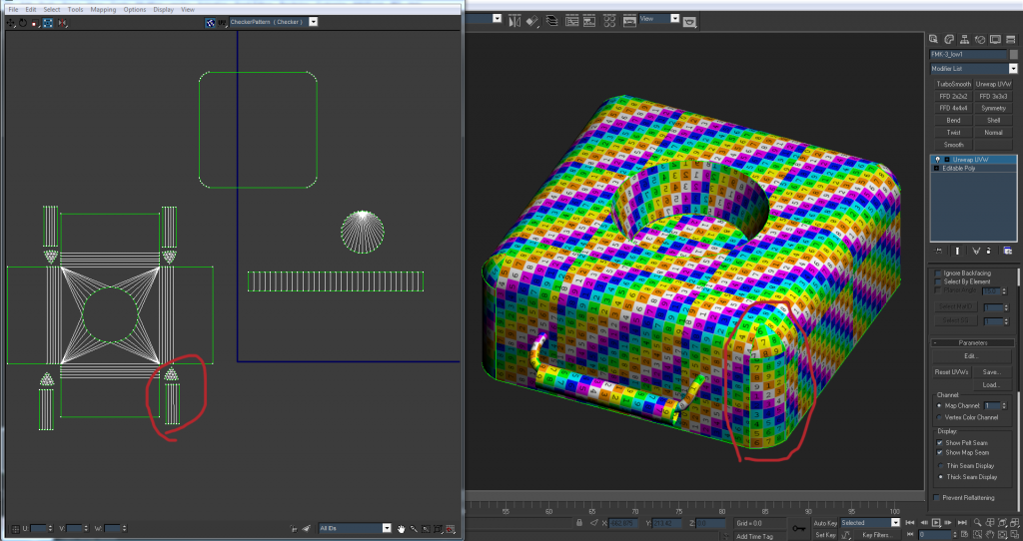1023x541 pixels.
Task: Select the Move tool in UV editor
Action: click(x=11, y=21)
